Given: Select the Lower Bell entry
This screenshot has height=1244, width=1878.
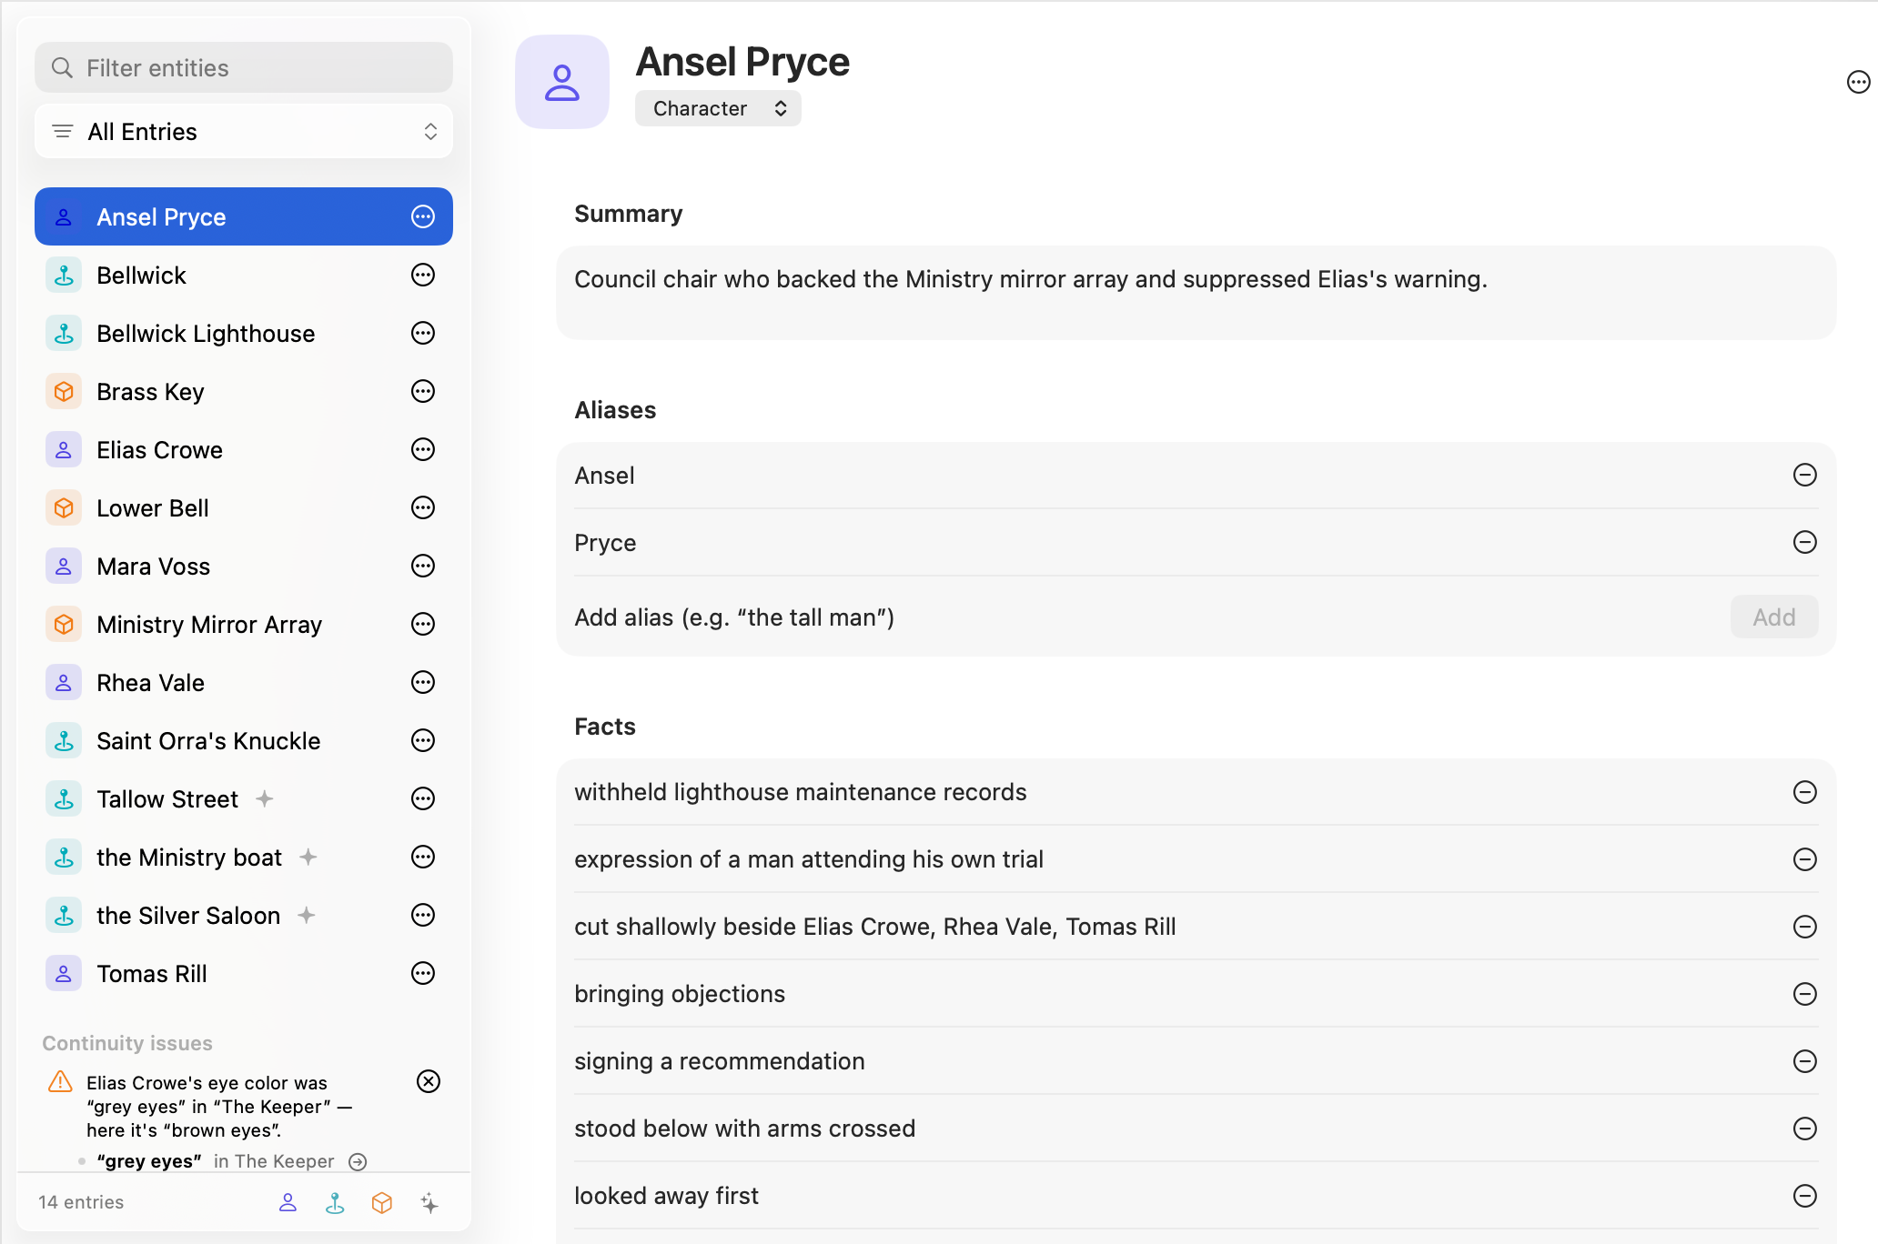Looking at the screenshot, I should point(244,507).
